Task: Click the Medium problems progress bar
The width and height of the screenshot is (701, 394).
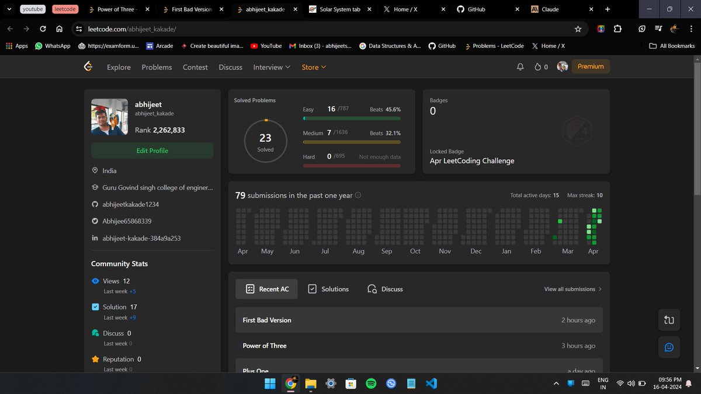Action: pos(352,142)
